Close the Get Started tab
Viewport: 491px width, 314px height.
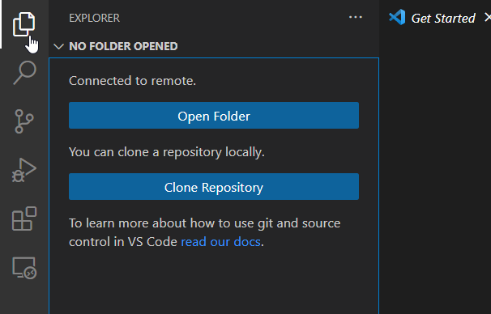pyautogui.click(x=488, y=18)
